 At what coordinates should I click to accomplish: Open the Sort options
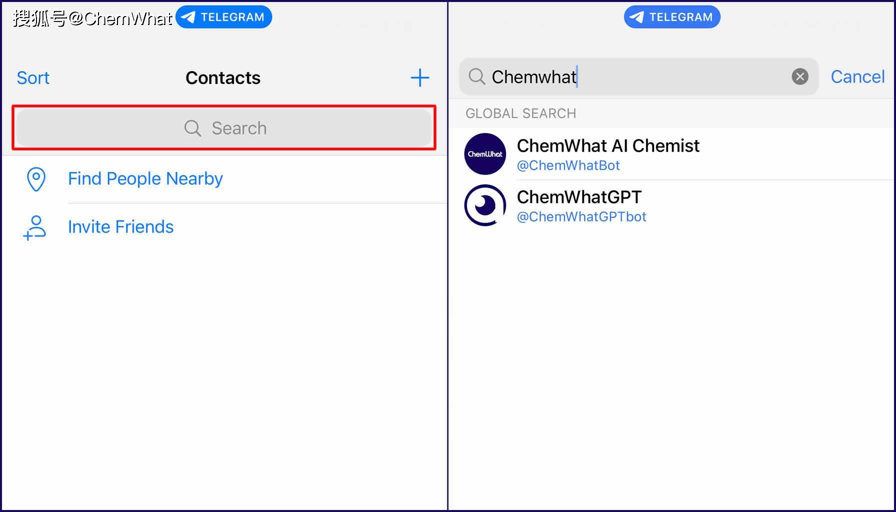tap(33, 78)
